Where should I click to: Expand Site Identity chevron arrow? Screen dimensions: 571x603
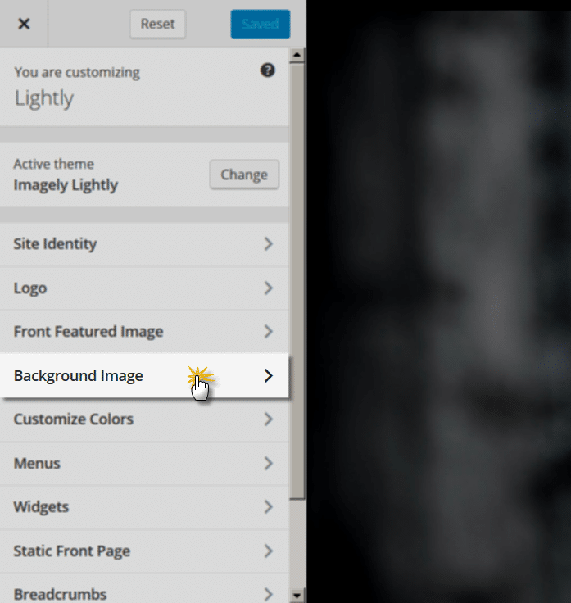269,244
